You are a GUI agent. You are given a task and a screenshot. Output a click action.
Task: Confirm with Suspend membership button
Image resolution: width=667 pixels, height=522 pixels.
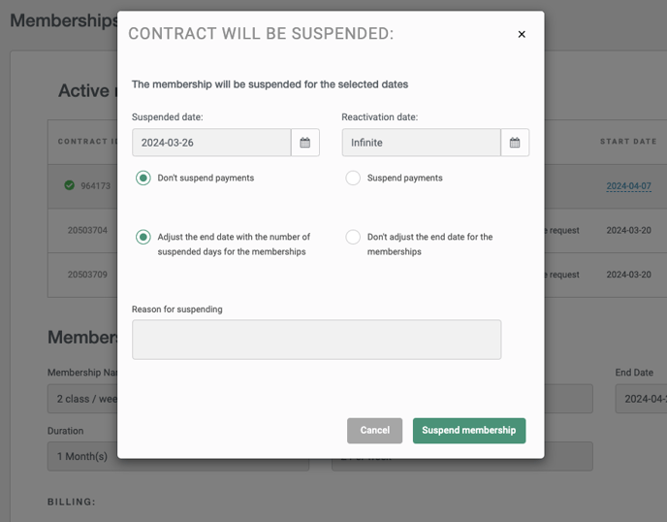coord(469,431)
